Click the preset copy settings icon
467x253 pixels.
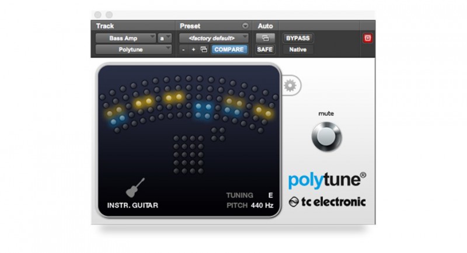point(203,50)
